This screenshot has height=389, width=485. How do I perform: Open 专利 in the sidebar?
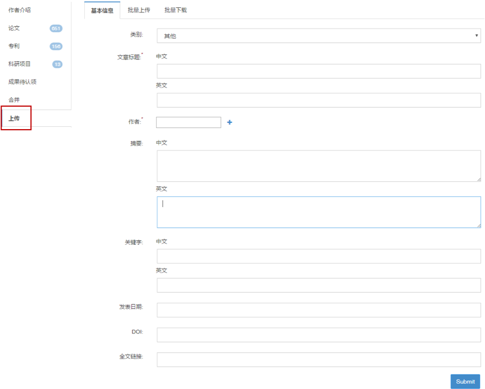tap(14, 46)
